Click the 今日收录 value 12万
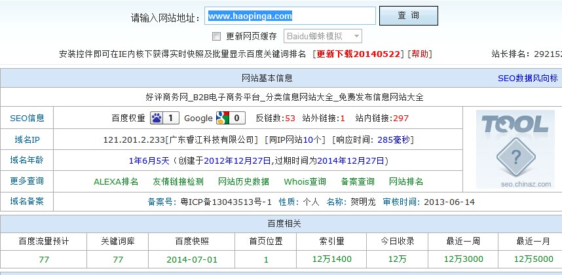562x275 pixels. 398,259
